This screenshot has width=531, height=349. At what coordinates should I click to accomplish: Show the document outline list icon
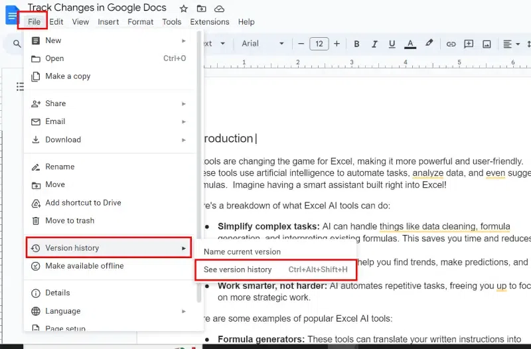pos(20,87)
